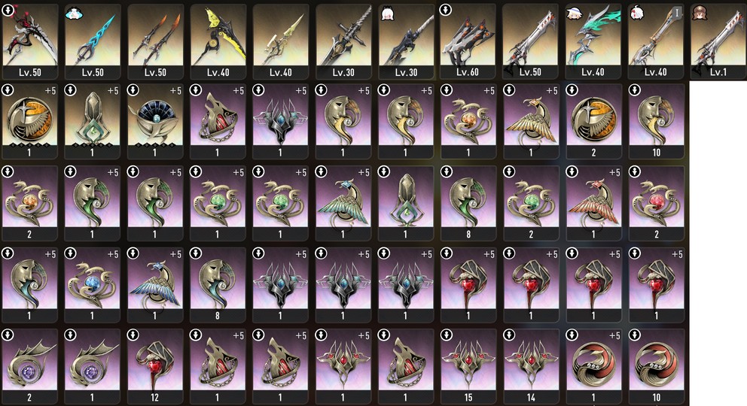Choose the swirl emblem with count 10
The height and width of the screenshot is (406, 747).
[656, 367]
